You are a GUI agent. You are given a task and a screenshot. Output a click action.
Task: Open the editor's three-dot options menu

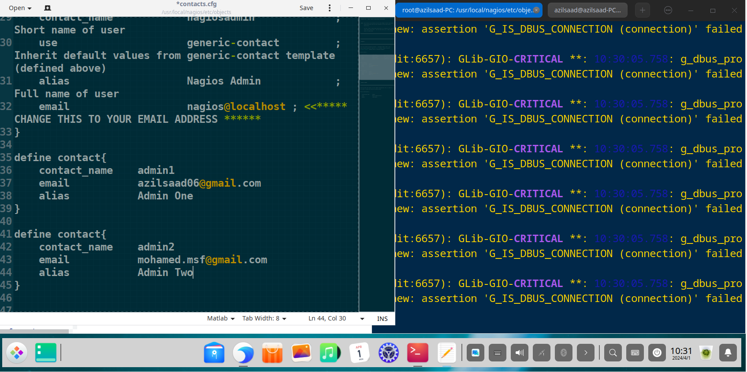point(329,8)
